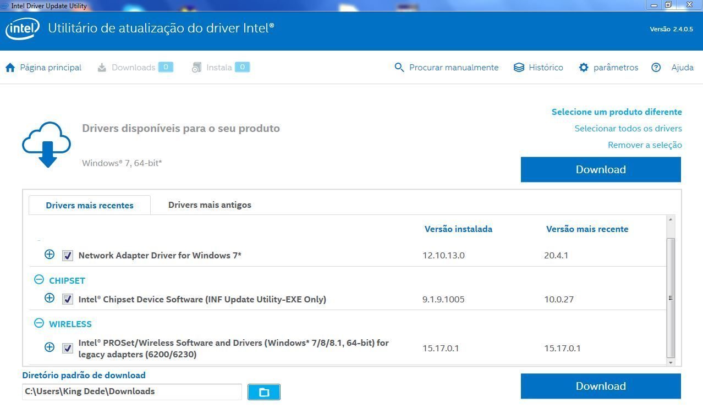Click the Intel logo in header
Screen dimensions: 703x414
click(x=23, y=29)
